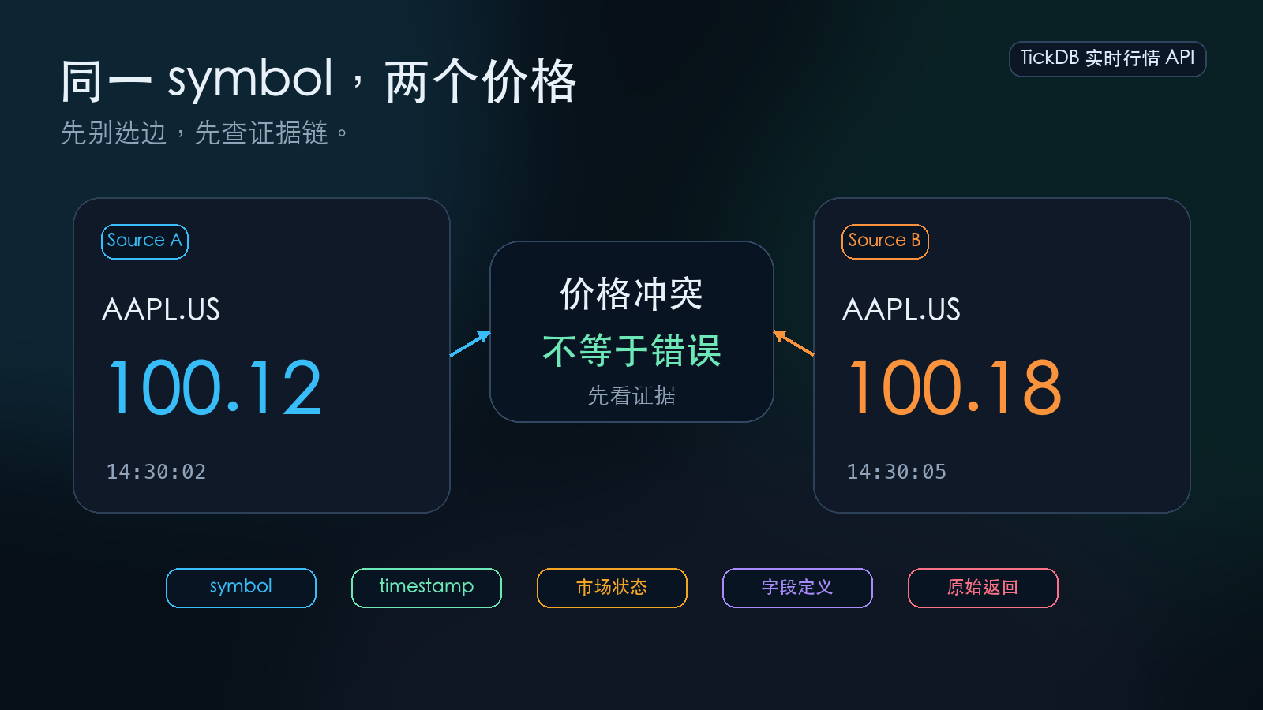Click the 字段定义 purple tag

click(797, 588)
